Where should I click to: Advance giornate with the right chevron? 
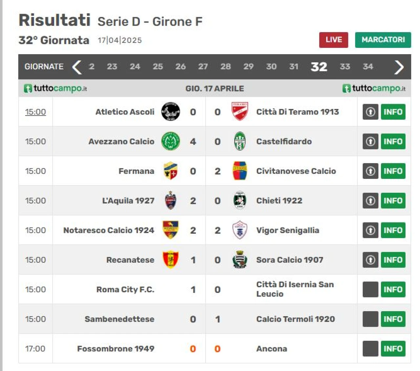[x=399, y=67]
